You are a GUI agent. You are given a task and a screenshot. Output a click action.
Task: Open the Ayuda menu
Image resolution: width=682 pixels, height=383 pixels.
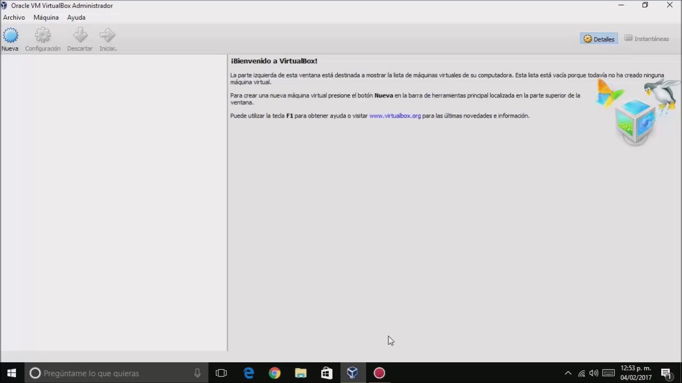coord(76,18)
